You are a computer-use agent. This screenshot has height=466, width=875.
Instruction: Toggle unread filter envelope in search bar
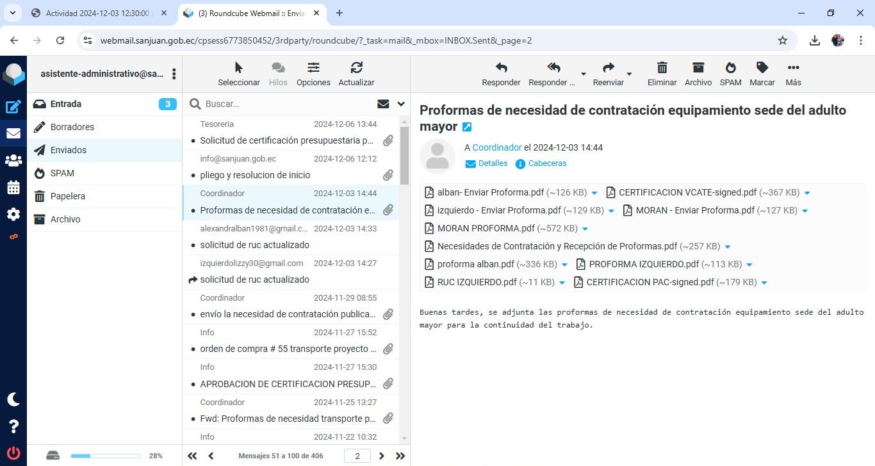383,104
